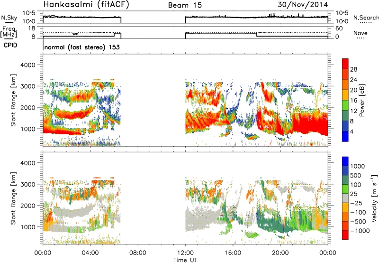
Task: Click the '4' tick on Power colorbar
Action: tap(352, 131)
